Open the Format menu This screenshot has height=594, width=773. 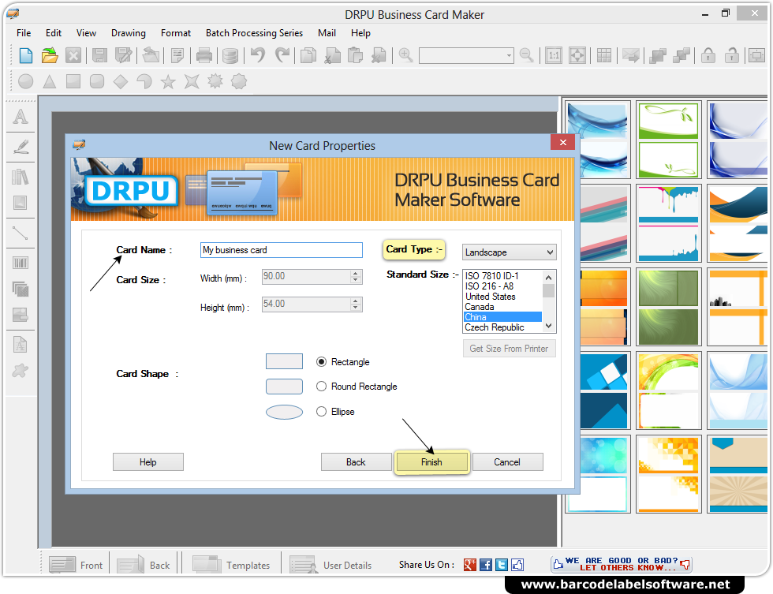(175, 33)
